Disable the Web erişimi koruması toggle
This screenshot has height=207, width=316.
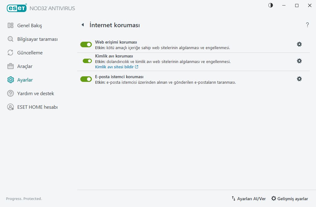point(86,44)
